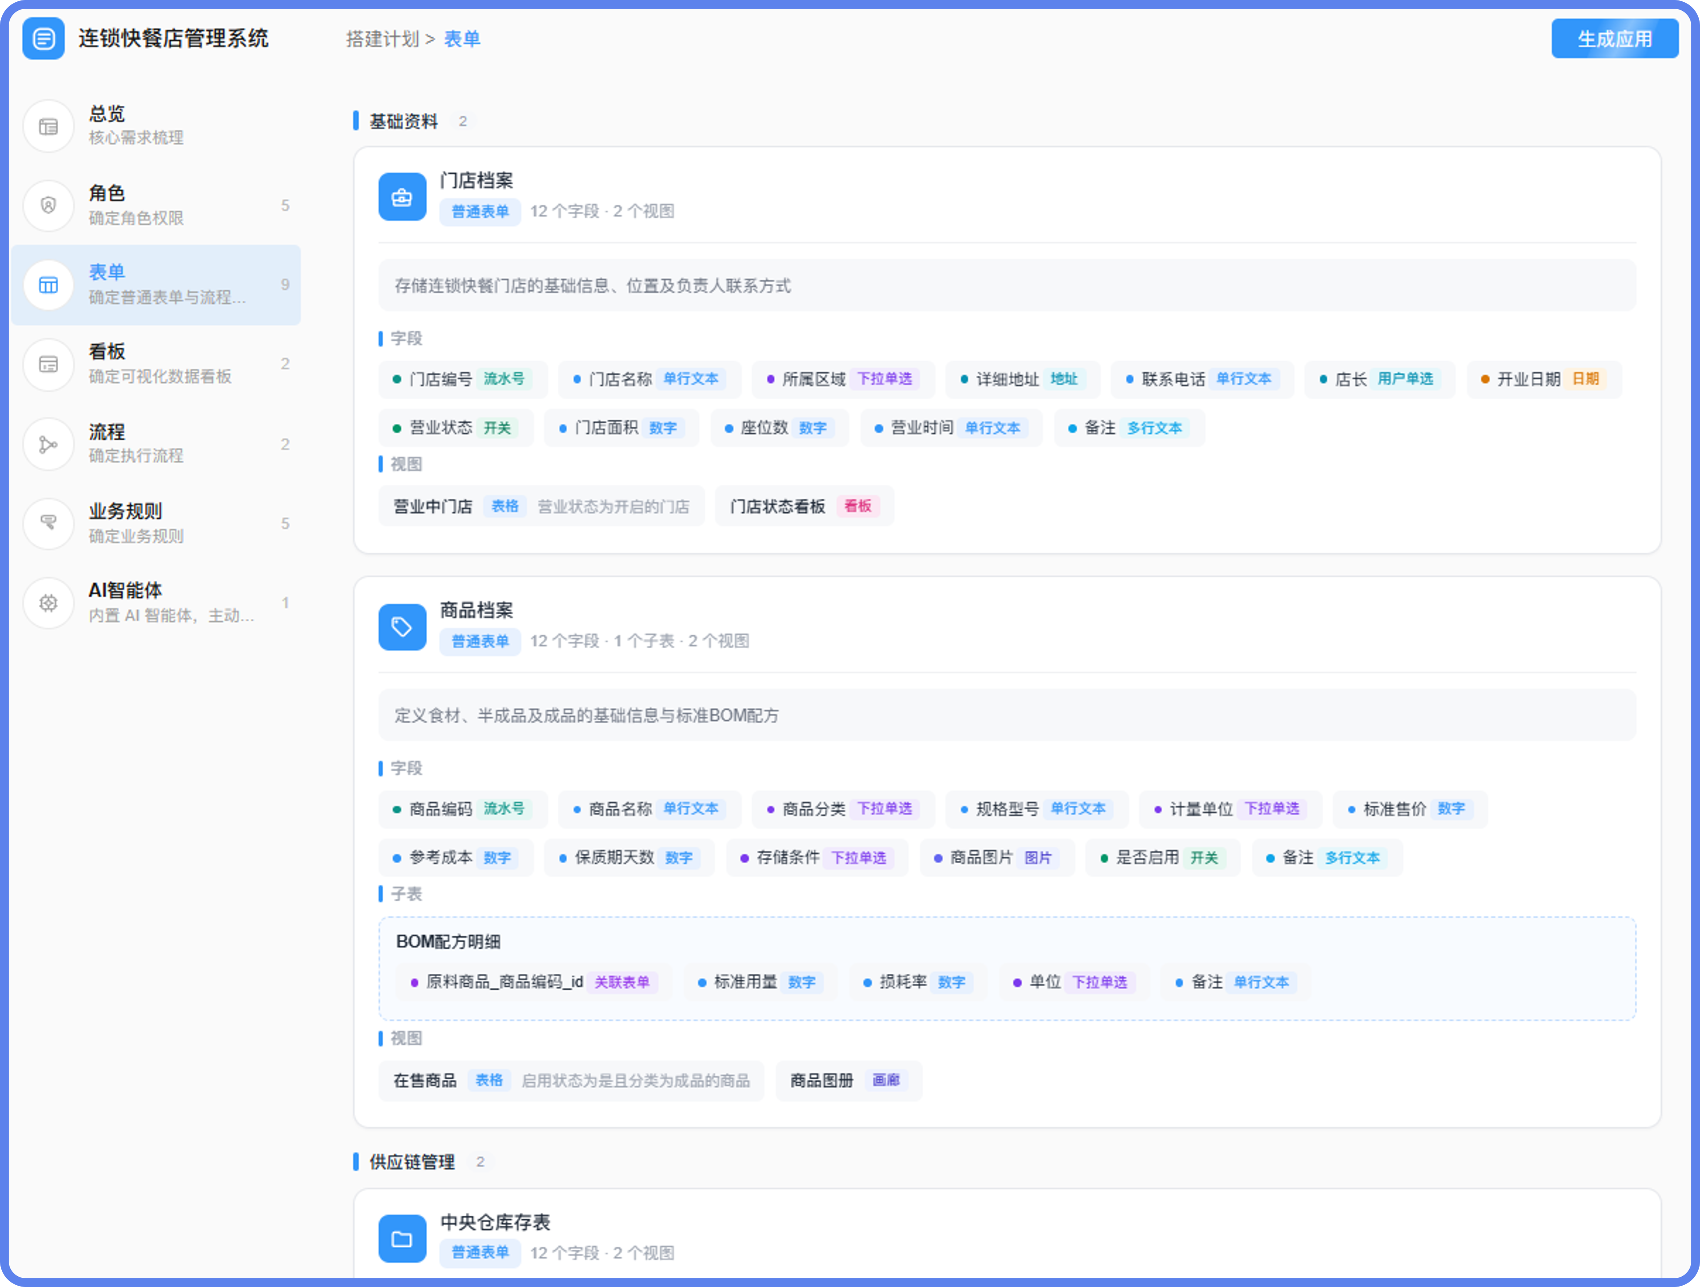Click the 生成应用 button
Screen dimensions: 1700x1287
click(x=1614, y=38)
